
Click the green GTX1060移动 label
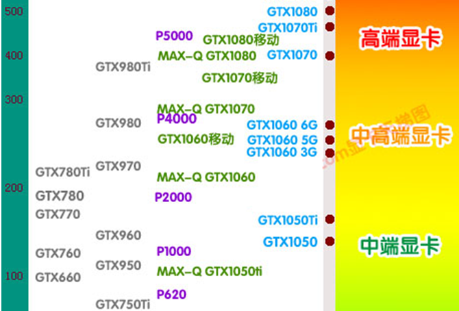pyautogui.click(x=196, y=139)
